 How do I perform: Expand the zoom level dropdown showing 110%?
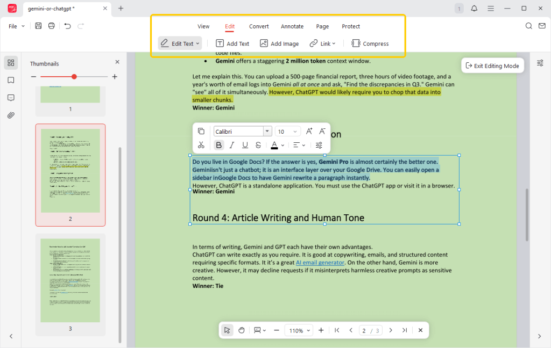[x=299, y=330]
